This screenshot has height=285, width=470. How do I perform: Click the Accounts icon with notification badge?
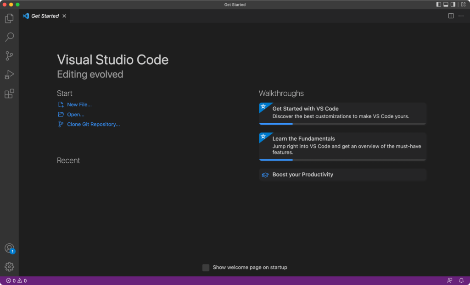(x=9, y=248)
